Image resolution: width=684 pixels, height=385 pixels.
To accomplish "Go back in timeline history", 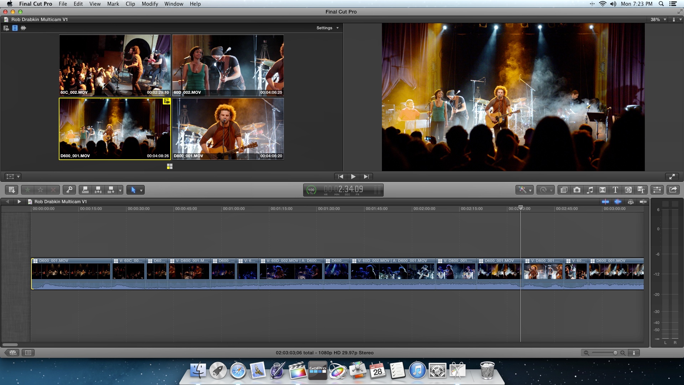I will 7,201.
